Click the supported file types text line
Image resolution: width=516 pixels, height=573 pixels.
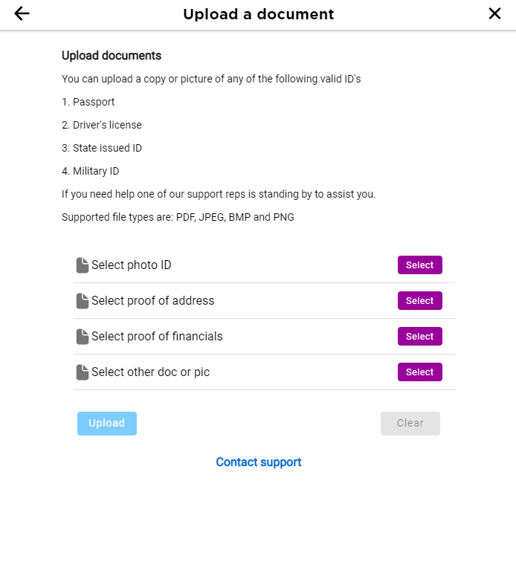[x=178, y=217]
